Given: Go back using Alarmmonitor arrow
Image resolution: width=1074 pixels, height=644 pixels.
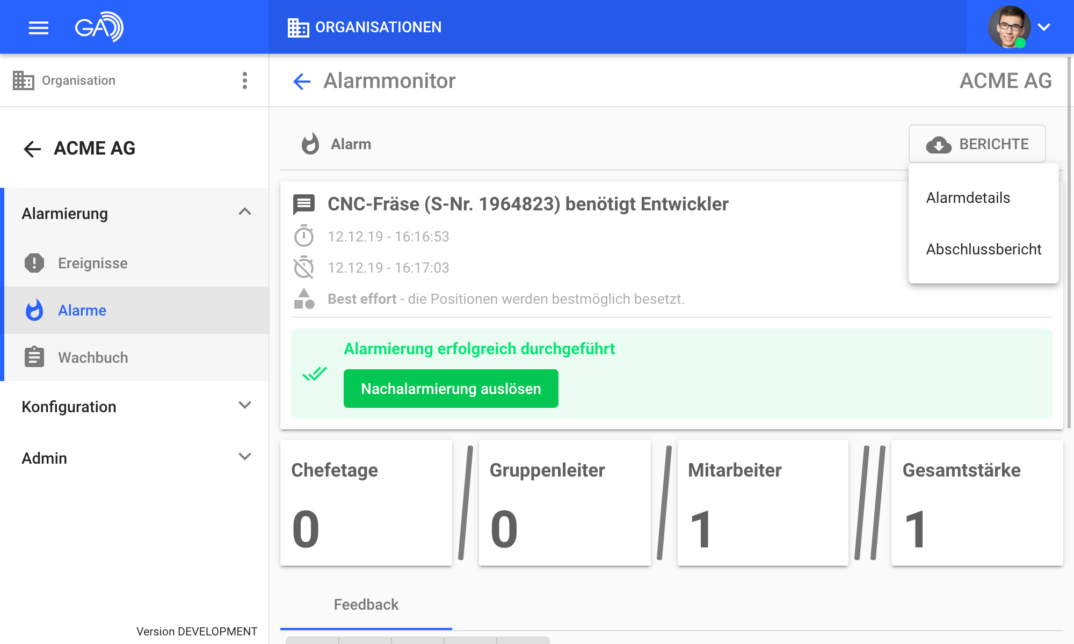Looking at the screenshot, I should click(302, 82).
